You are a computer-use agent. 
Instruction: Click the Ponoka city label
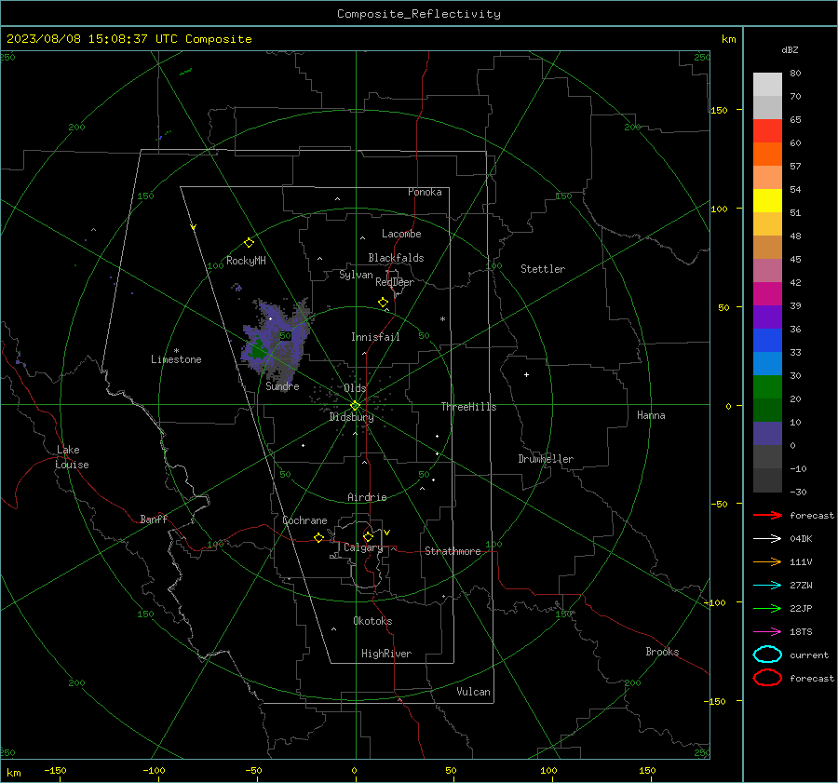[425, 192]
